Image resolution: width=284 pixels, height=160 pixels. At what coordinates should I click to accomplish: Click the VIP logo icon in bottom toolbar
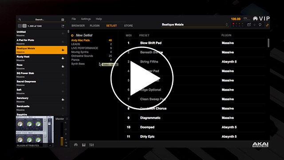[76, 145]
